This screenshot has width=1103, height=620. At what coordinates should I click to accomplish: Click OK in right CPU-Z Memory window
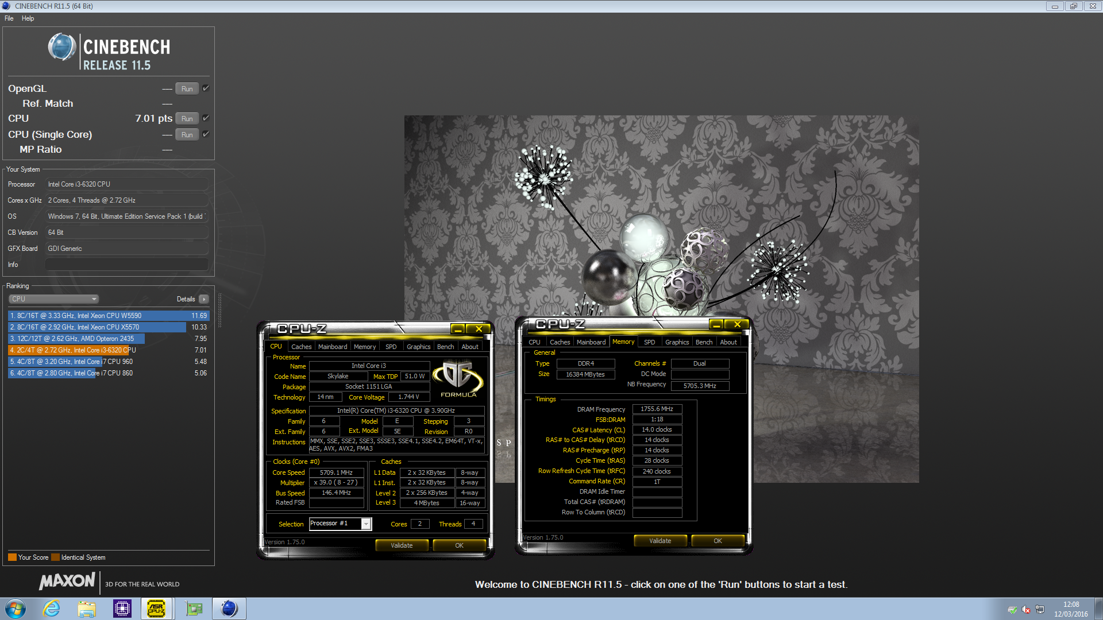[718, 541]
